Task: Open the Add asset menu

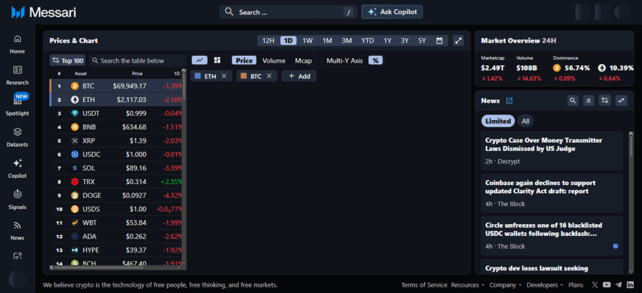Action: coord(299,76)
